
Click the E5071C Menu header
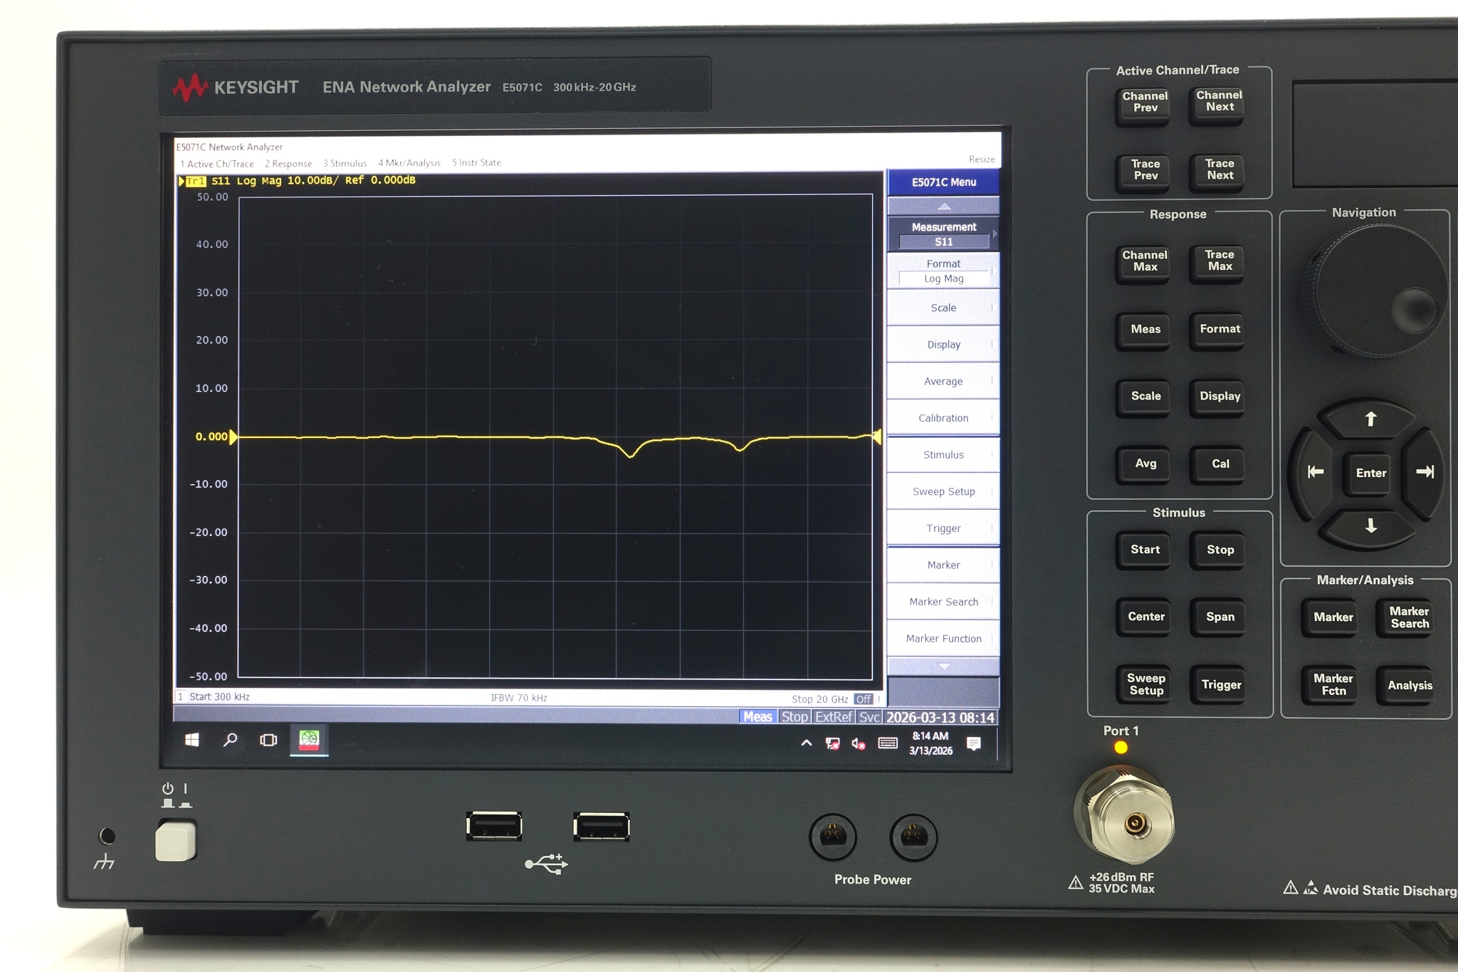pyautogui.click(x=943, y=182)
